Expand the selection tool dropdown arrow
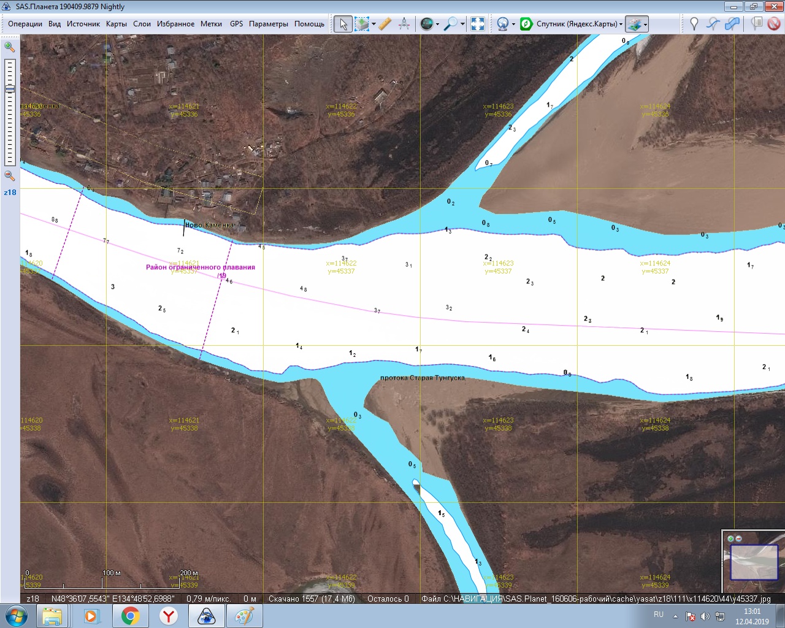The image size is (785, 628). [374, 25]
